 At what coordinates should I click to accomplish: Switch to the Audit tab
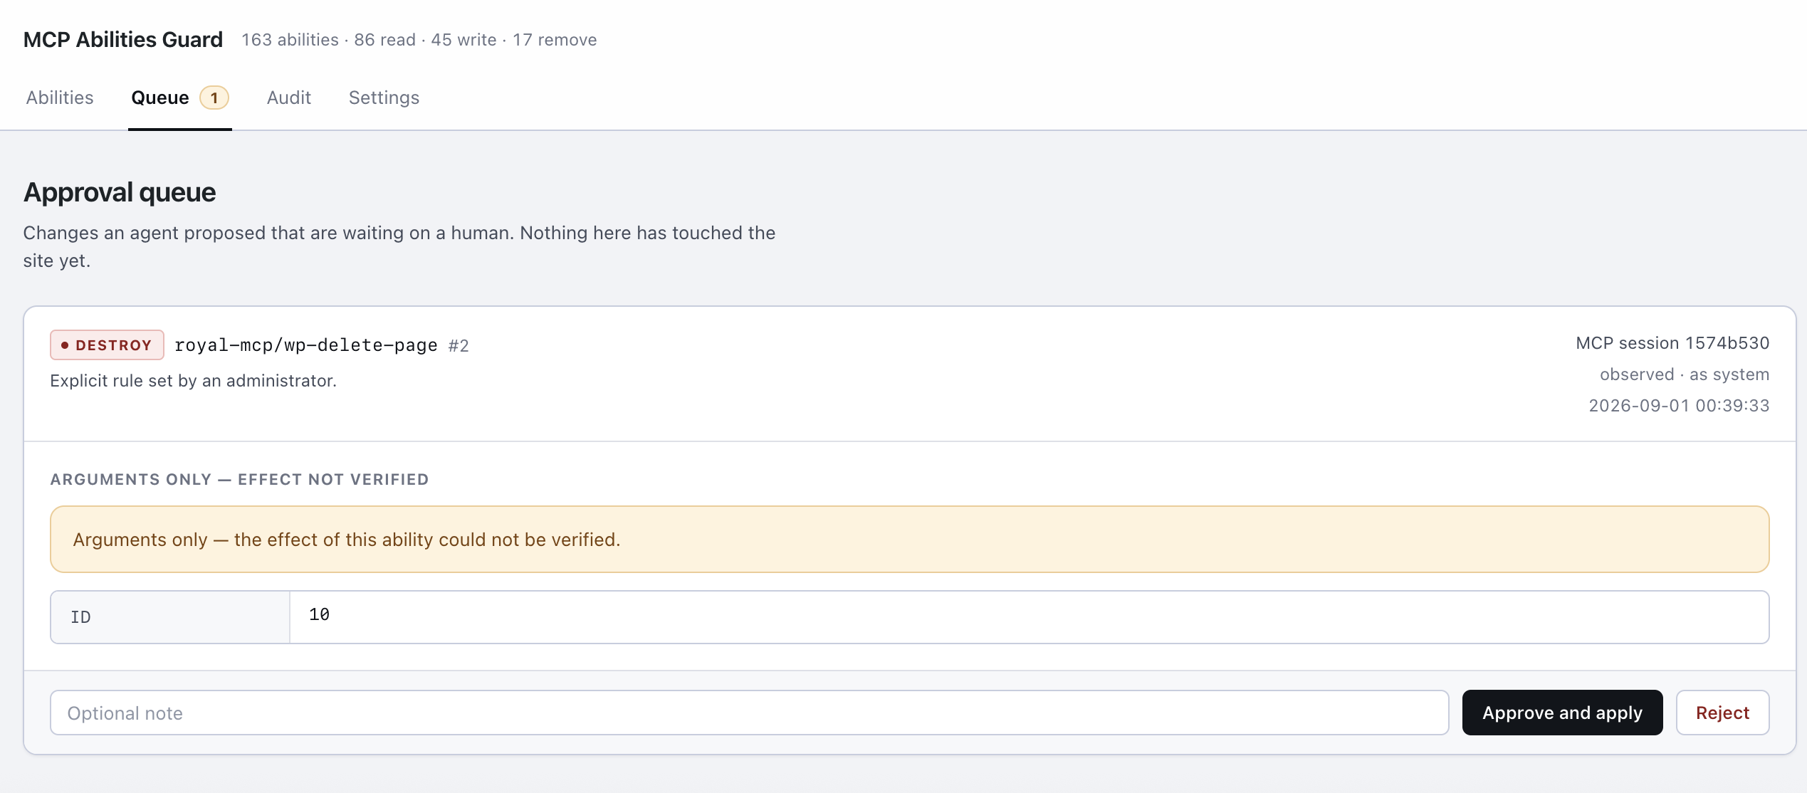click(288, 98)
